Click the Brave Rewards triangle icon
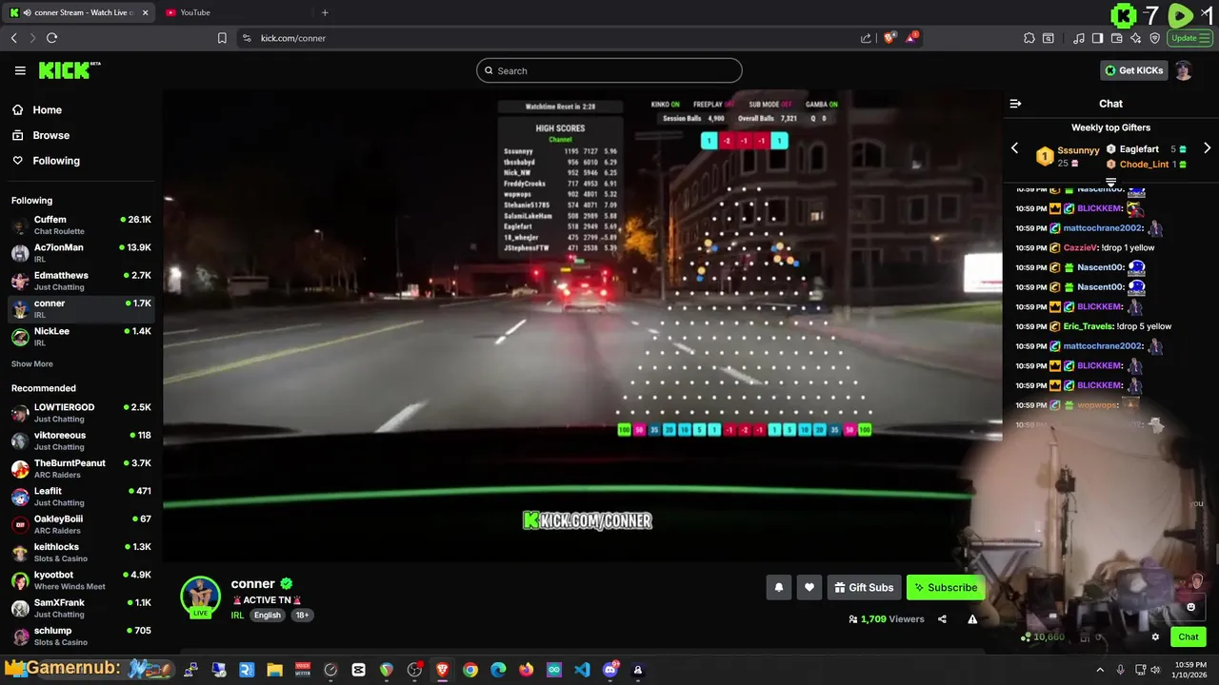This screenshot has height=685, width=1219. 912,38
